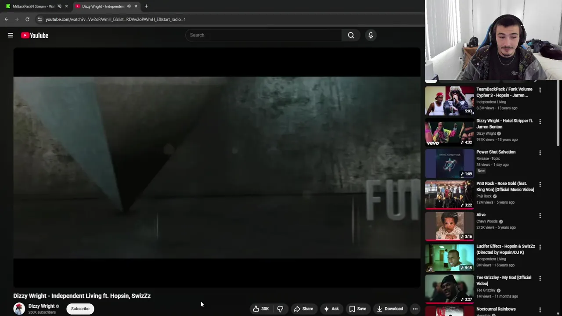562x316 pixels.
Task: Switch to the MrBackPackN Stream tab
Action: pyautogui.click(x=33, y=6)
